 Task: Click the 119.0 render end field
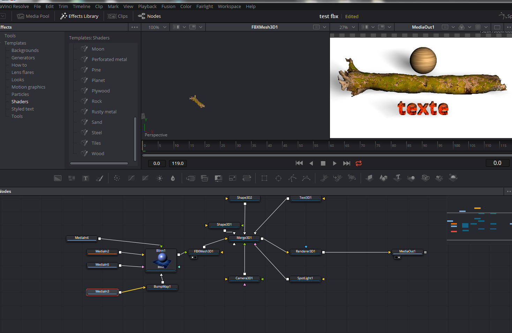tap(178, 163)
